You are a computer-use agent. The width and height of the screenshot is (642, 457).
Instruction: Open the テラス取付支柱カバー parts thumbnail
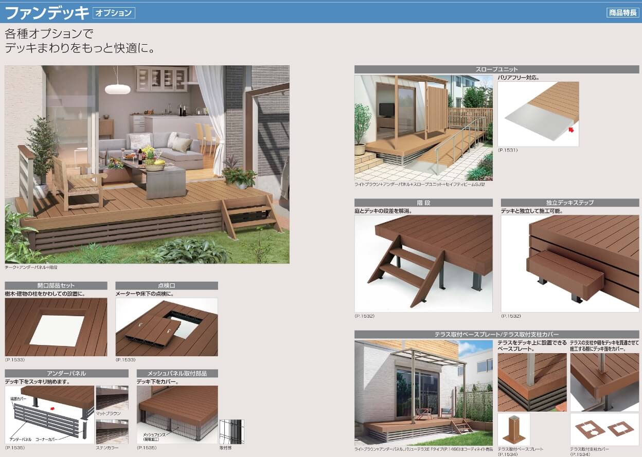pyautogui.click(x=604, y=429)
